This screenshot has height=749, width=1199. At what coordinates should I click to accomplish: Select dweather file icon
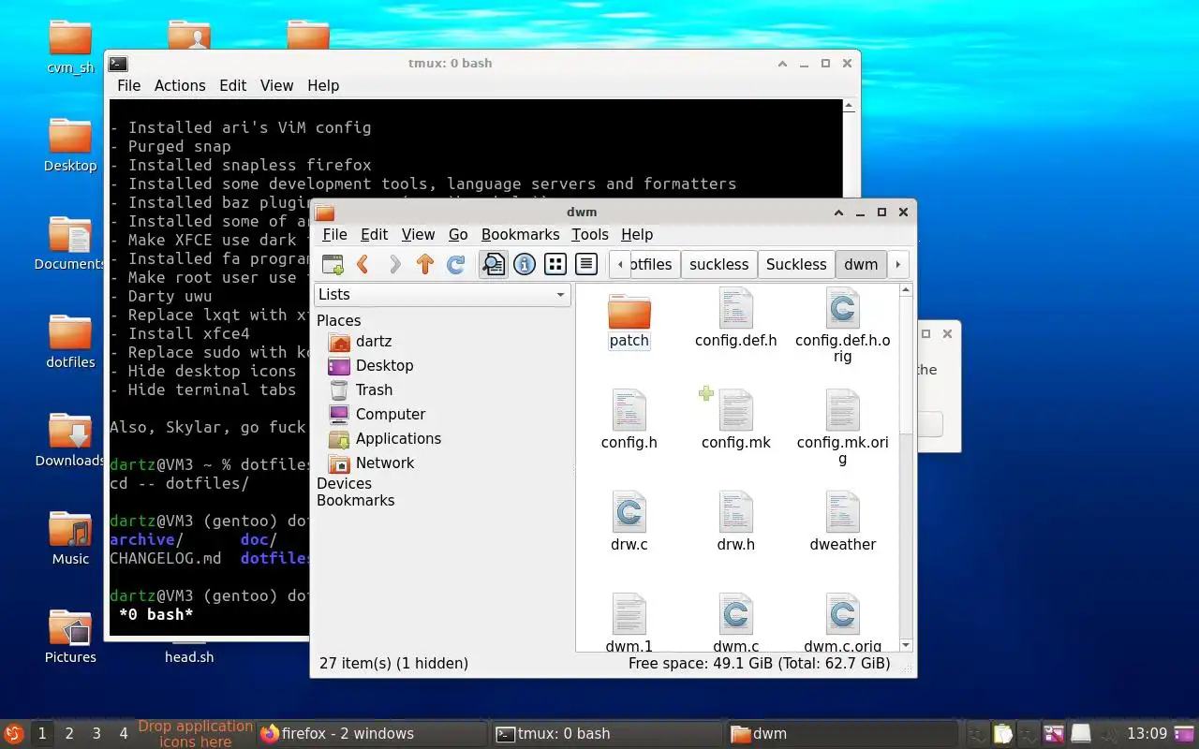842,513
